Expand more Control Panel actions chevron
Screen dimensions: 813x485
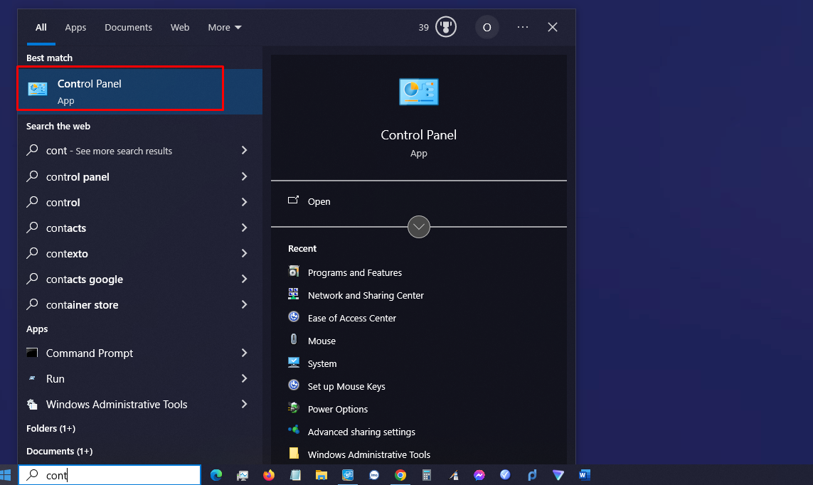(418, 227)
